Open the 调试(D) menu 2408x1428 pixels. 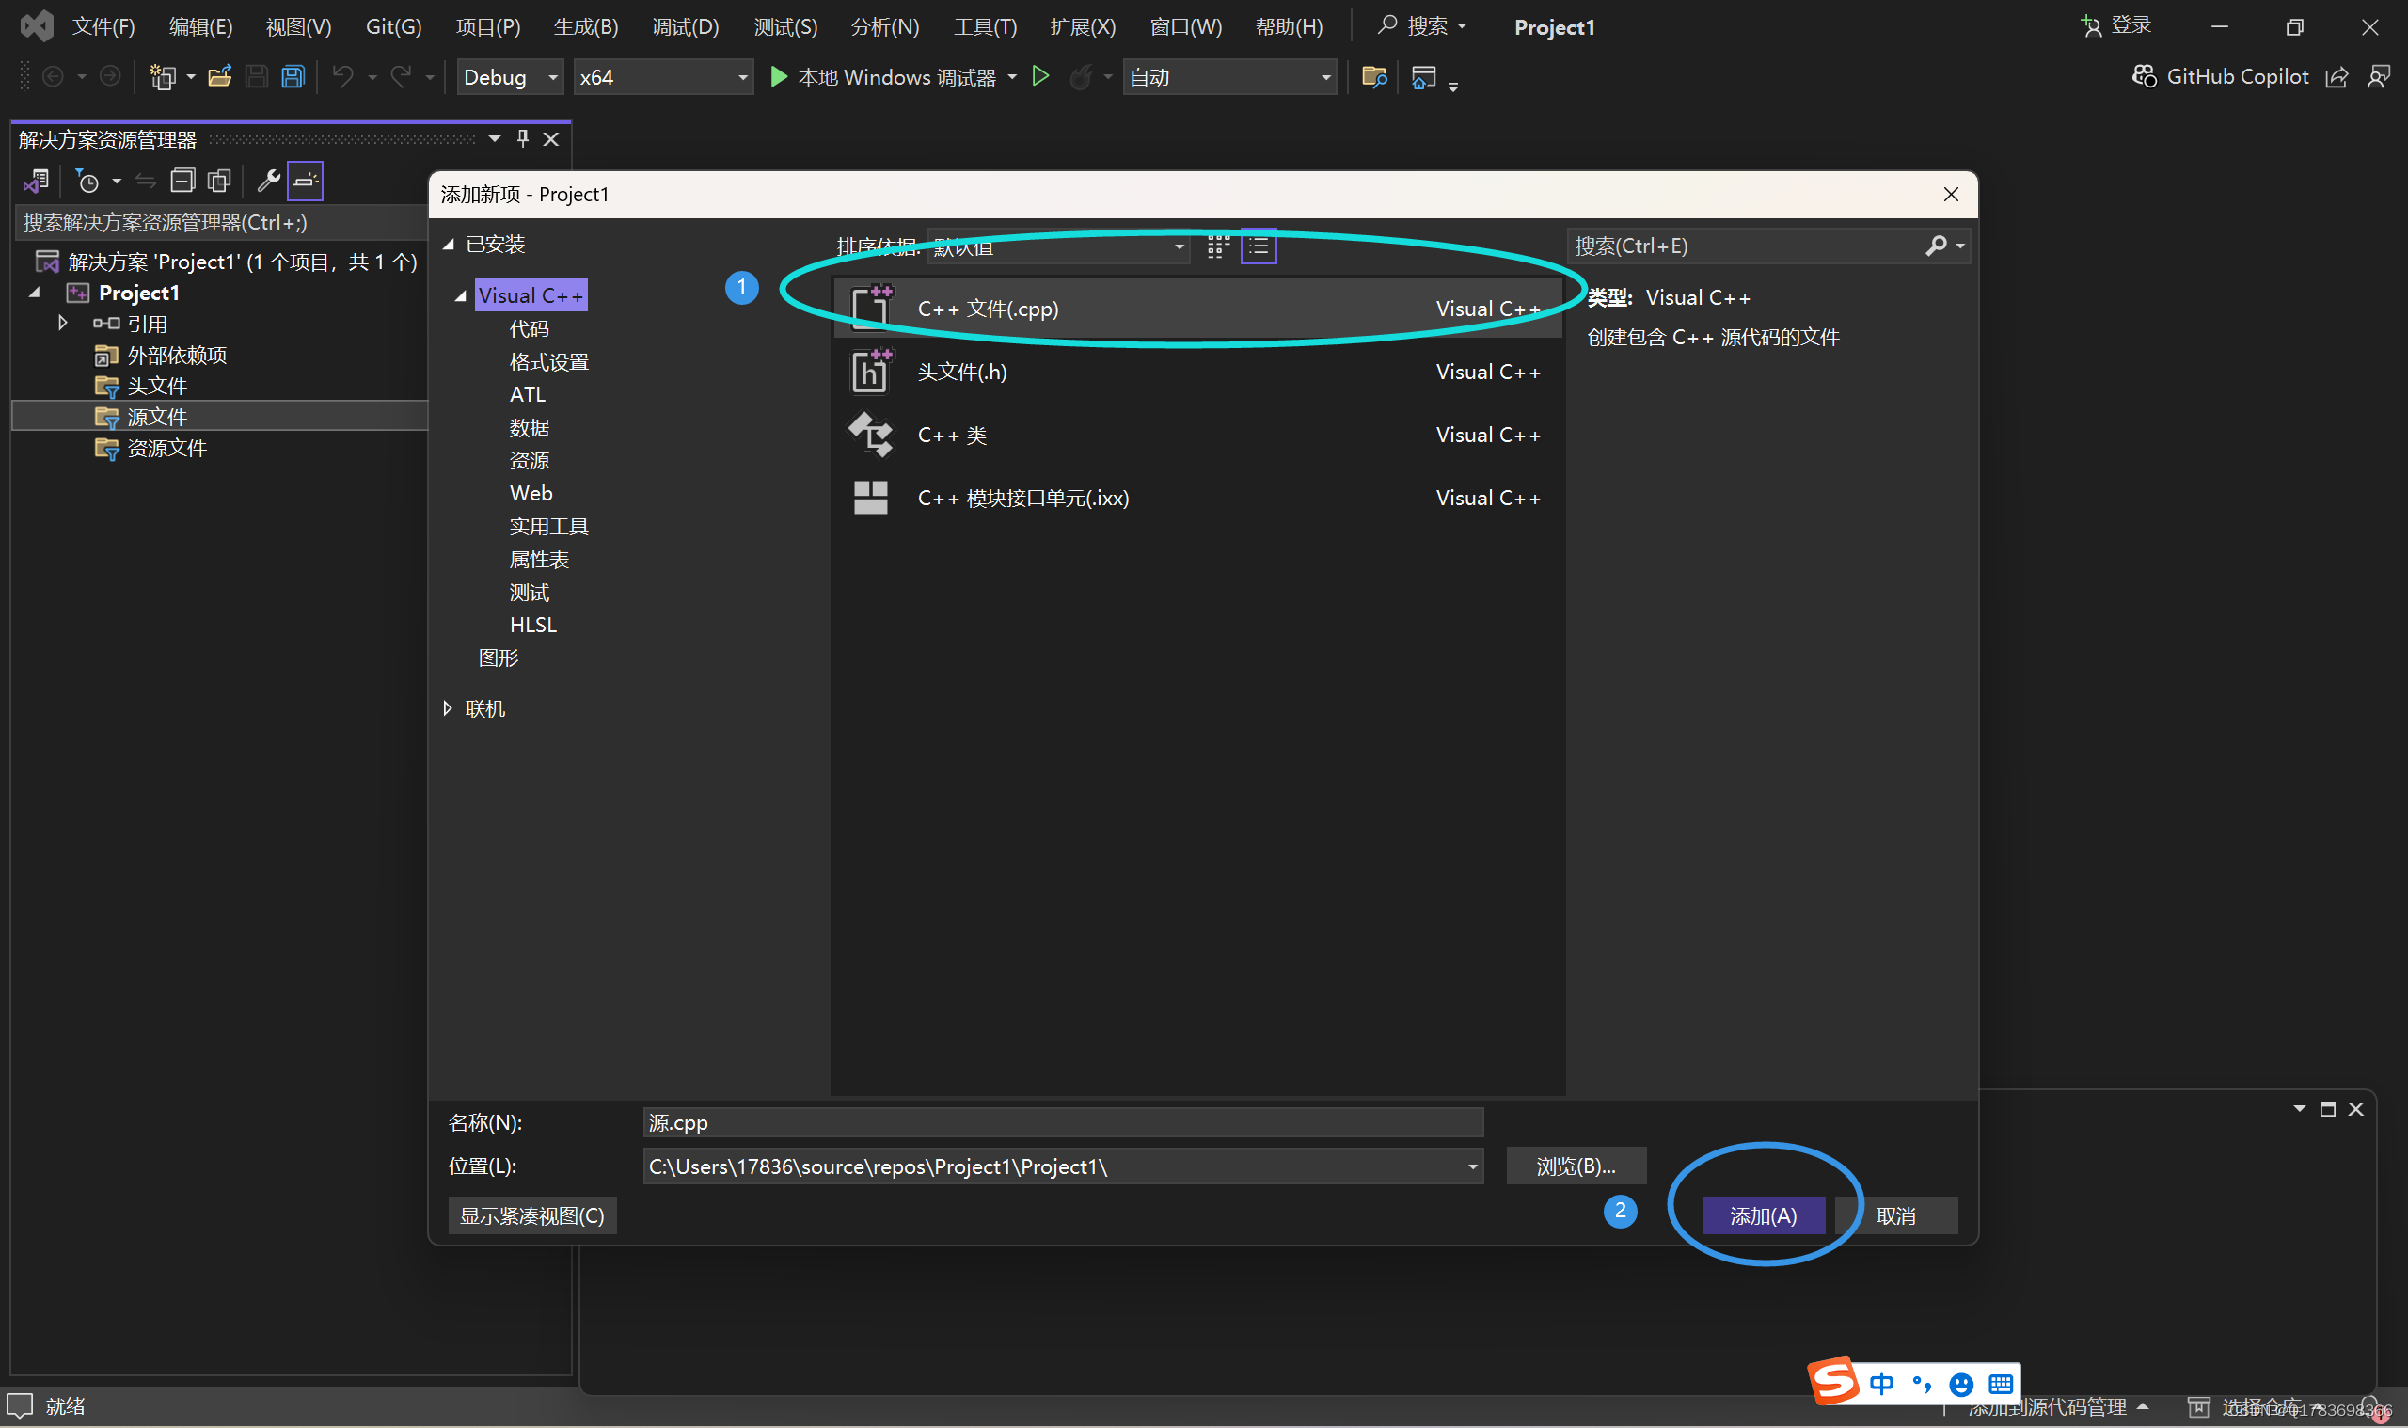coord(685,26)
